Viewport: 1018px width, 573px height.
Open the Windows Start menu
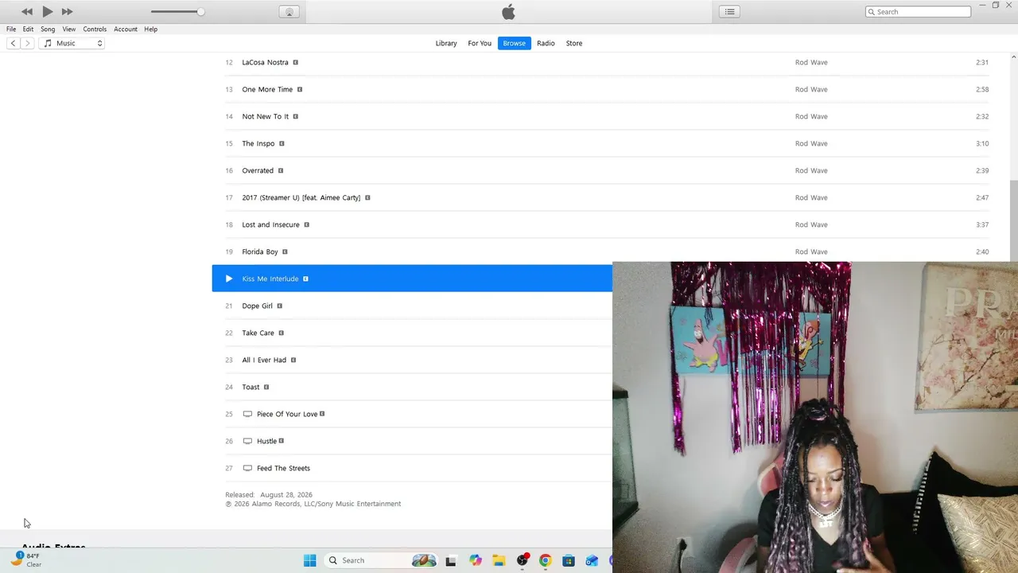(309, 560)
